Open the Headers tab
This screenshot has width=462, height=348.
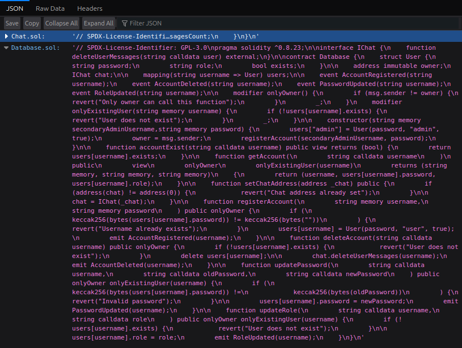[x=90, y=8]
